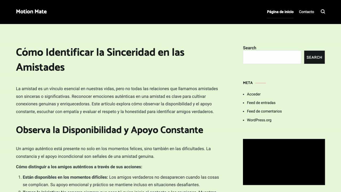Click the META sidebar heading
The width and height of the screenshot is (341, 192).
(248, 83)
